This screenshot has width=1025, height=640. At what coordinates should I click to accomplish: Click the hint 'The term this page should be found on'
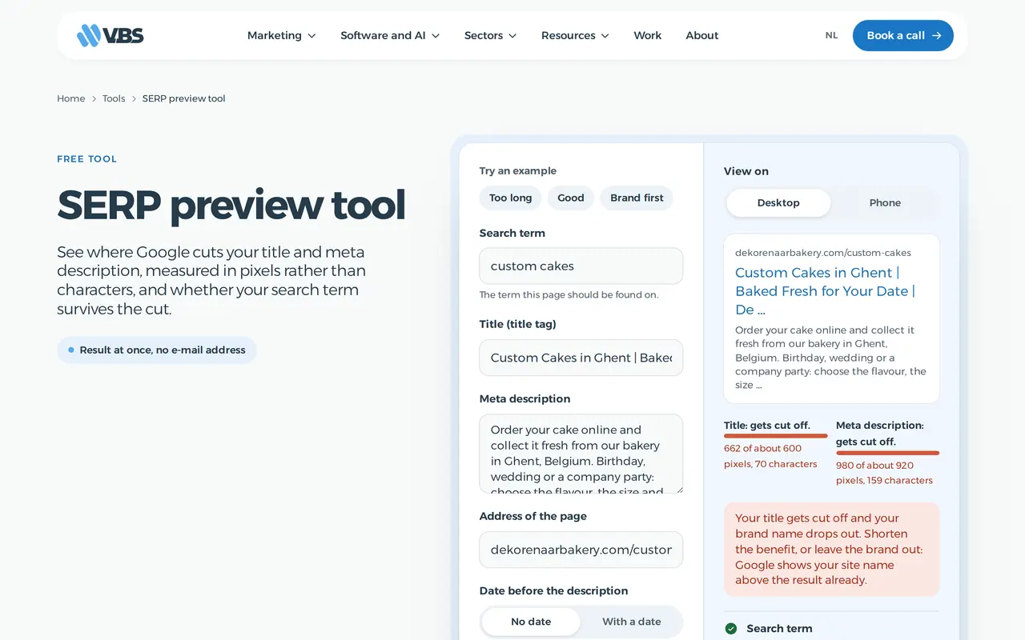pyautogui.click(x=569, y=295)
